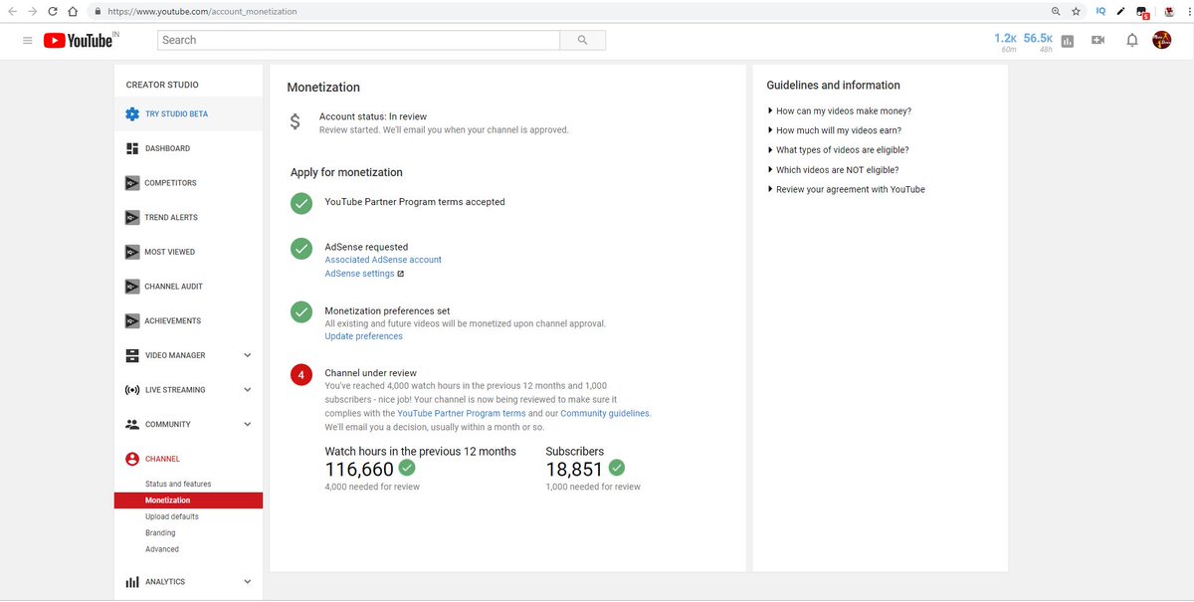Image resolution: width=1194 pixels, height=602 pixels.
Task: Click the Trend Alerts sidebar icon
Action: 132,217
